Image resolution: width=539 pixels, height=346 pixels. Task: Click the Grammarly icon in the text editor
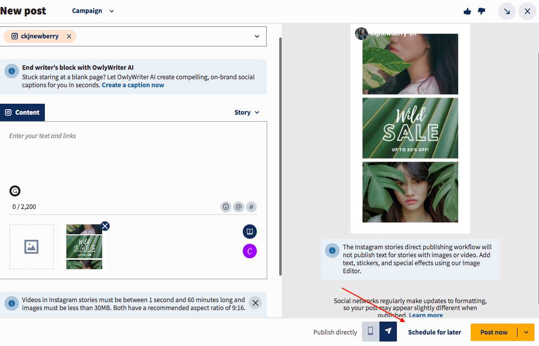point(15,190)
